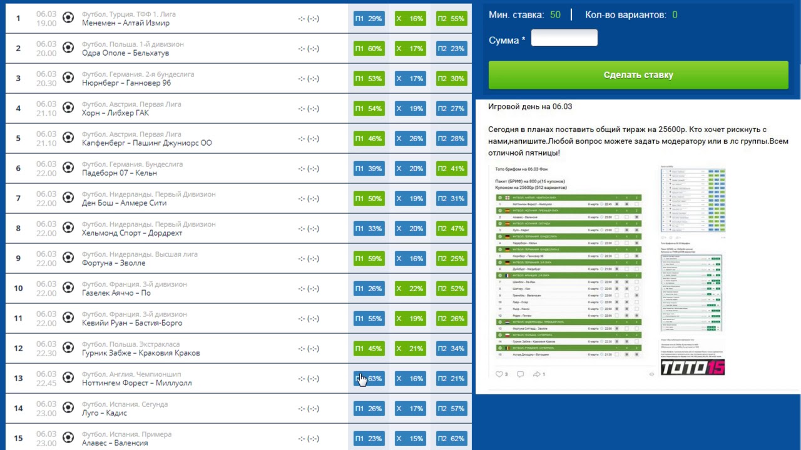This screenshot has width=801, height=450.
Task: Click the score placeholder for Фортуна – Зволле
Action: [309, 259]
